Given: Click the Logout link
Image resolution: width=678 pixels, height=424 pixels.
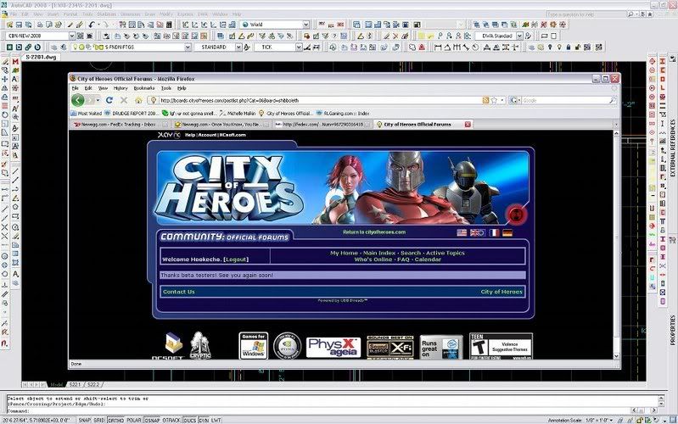Looking at the screenshot, I should click(x=236, y=259).
